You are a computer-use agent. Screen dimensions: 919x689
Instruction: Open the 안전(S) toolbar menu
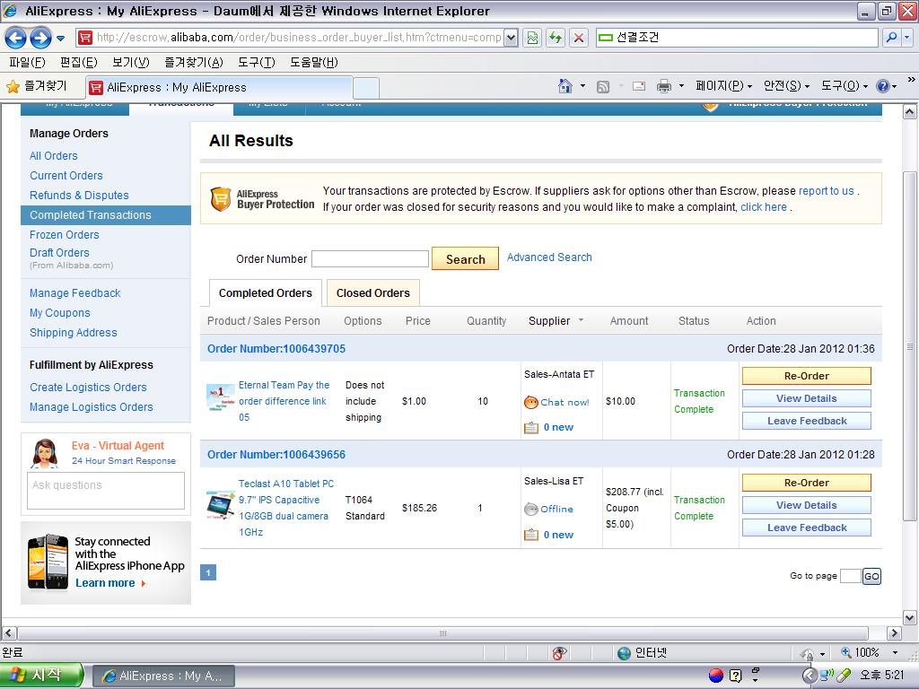click(786, 86)
